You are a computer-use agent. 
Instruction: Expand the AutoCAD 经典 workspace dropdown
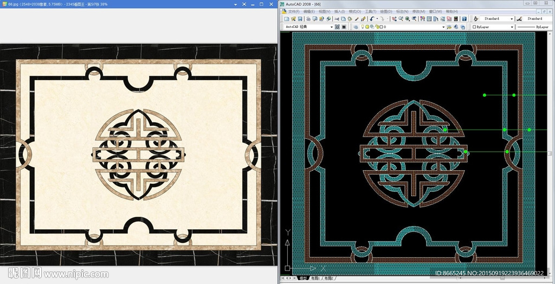[331, 27]
